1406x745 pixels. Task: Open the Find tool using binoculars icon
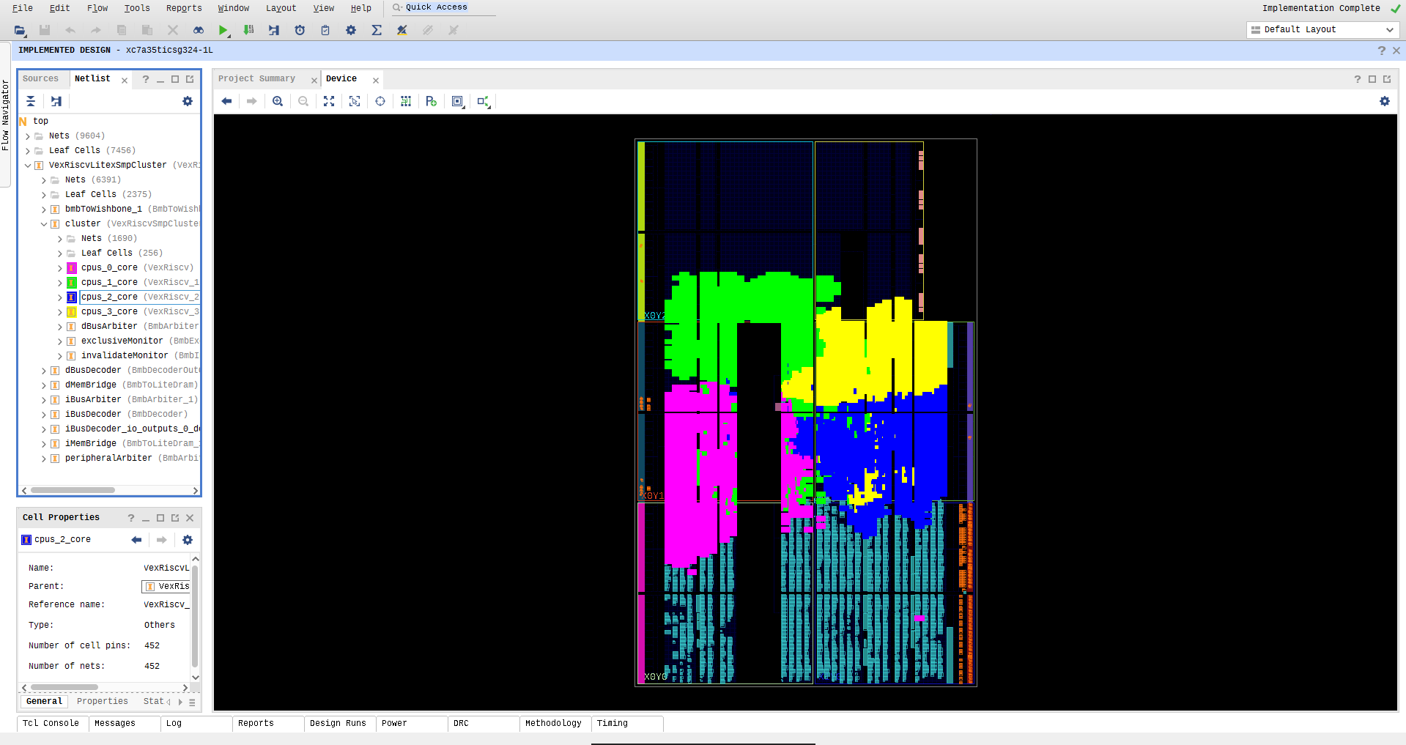click(198, 30)
